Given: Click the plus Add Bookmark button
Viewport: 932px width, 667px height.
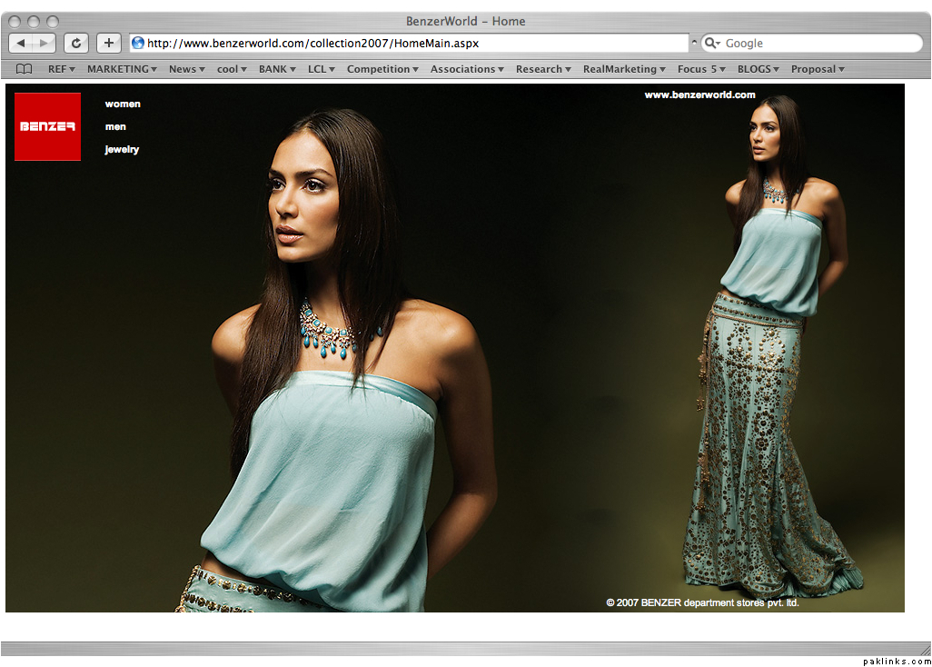Looking at the screenshot, I should (x=109, y=43).
